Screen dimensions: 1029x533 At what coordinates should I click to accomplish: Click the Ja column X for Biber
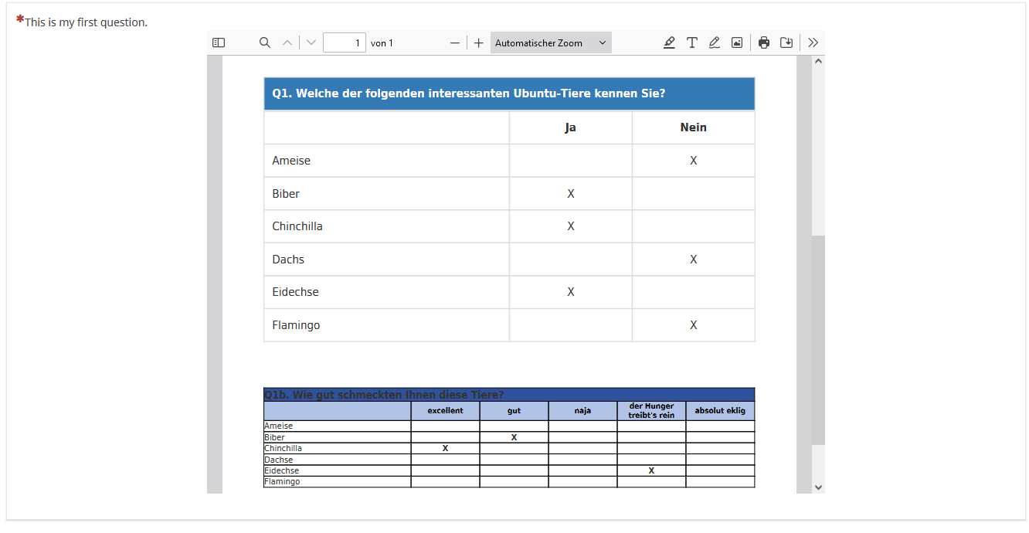571,194
